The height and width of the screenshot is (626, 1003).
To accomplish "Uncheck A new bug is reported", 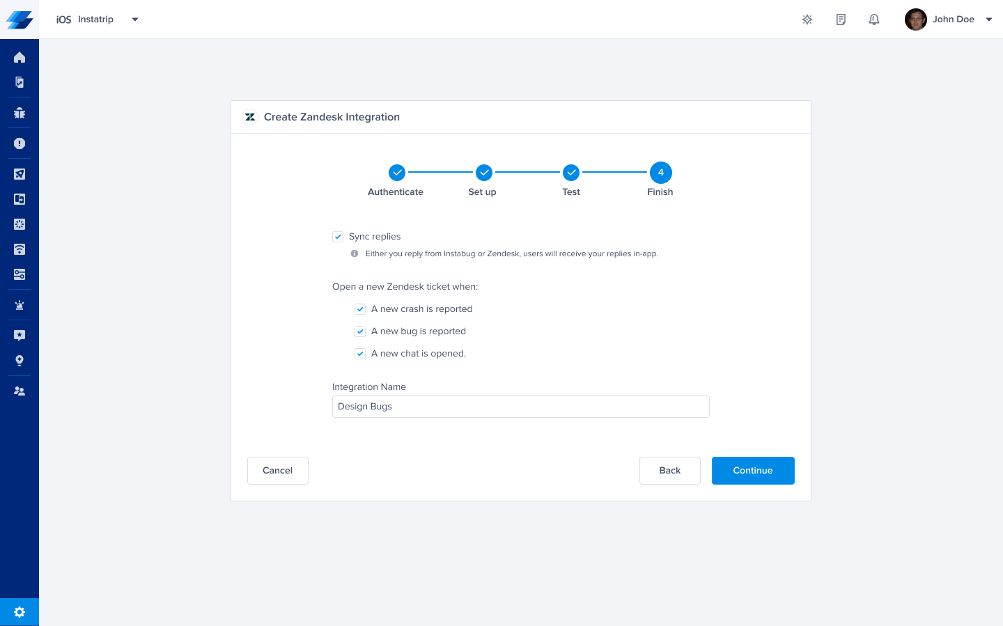I will point(360,331).
